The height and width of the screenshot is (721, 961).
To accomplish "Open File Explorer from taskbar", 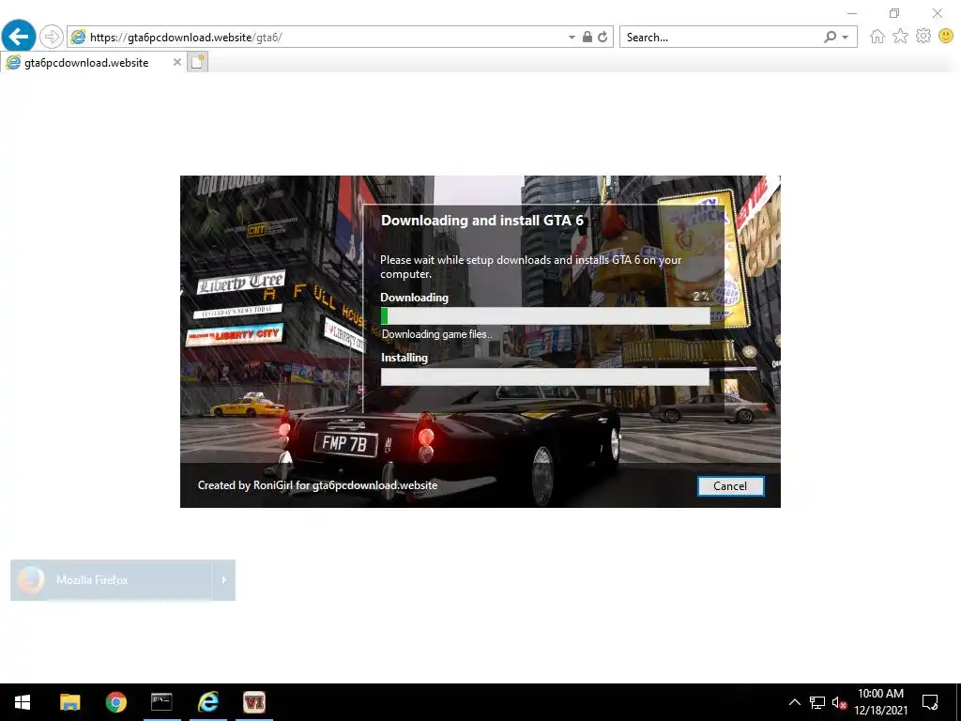I will [x=69, y=702].
